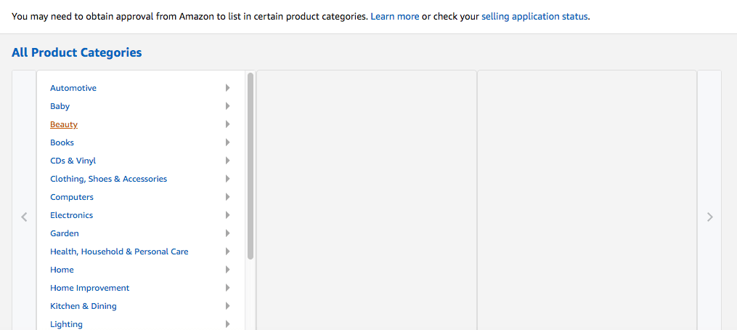
Task: Expand the Lighting category arrow
Action: [x=227, y=324]
